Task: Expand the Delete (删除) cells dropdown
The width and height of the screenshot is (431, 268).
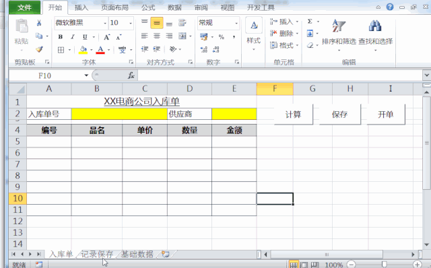Action: 297,34
